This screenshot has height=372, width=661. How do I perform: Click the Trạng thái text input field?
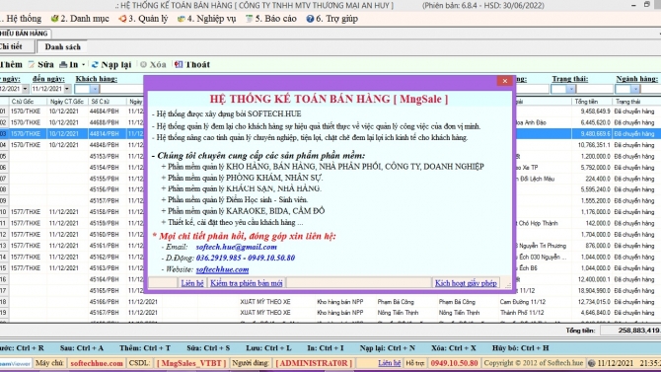[x=595, y=89]
